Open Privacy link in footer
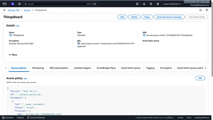Image resolution: width=213 pixels, height=120 pixels. click(x=181, y=118)
